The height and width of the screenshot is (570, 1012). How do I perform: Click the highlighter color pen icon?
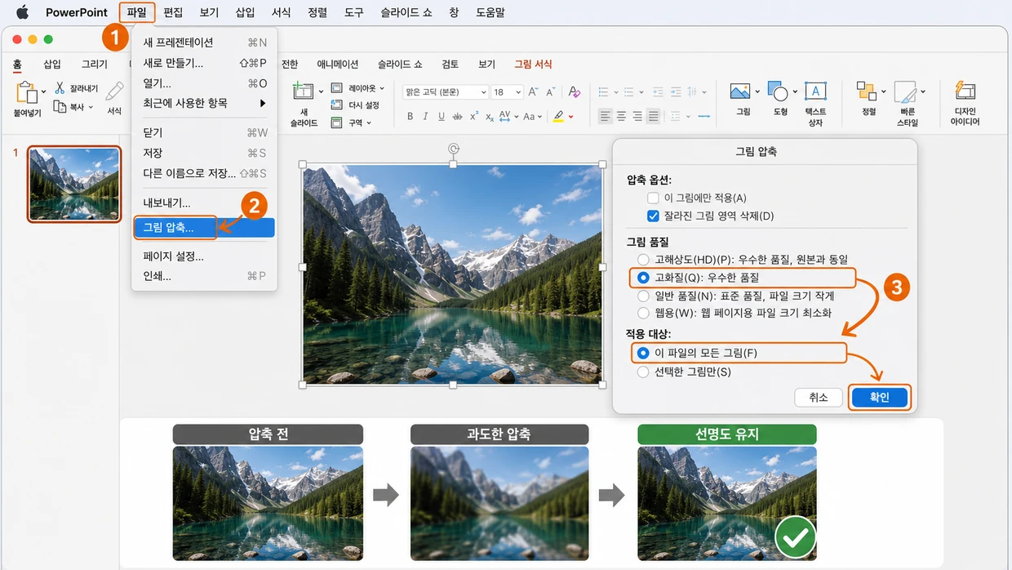click(558, 117)
